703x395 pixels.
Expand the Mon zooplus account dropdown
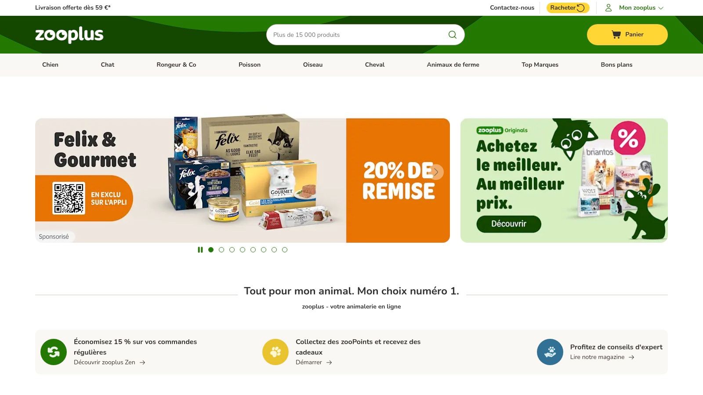(x=641, y=7)
